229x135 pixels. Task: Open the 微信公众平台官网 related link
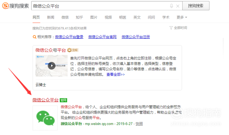[102, 37]
